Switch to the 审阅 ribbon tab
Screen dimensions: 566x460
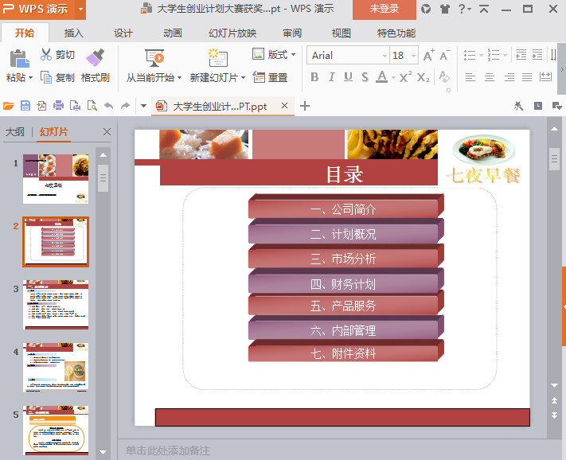pyautogui.click(x=292, y=33)
